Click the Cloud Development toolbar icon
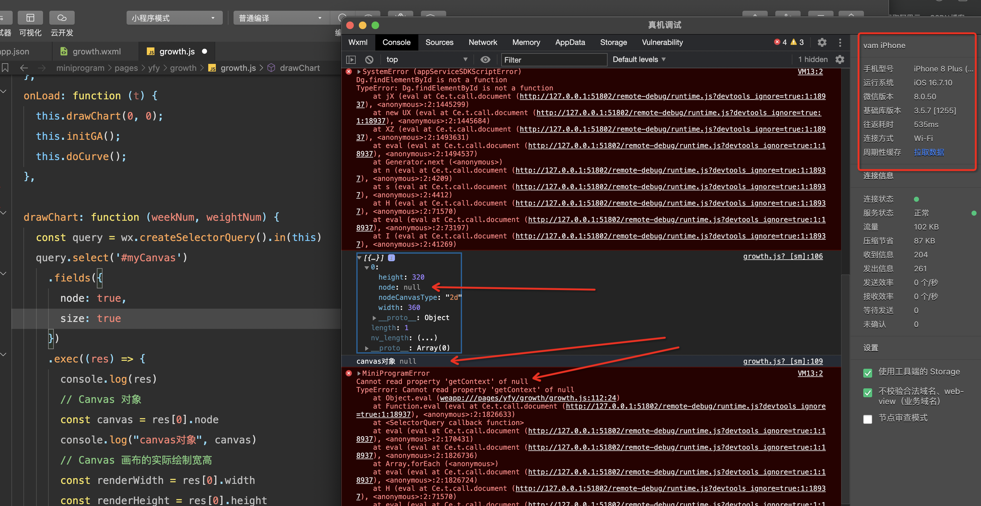 pyautogui.click(x=62, y=18)
